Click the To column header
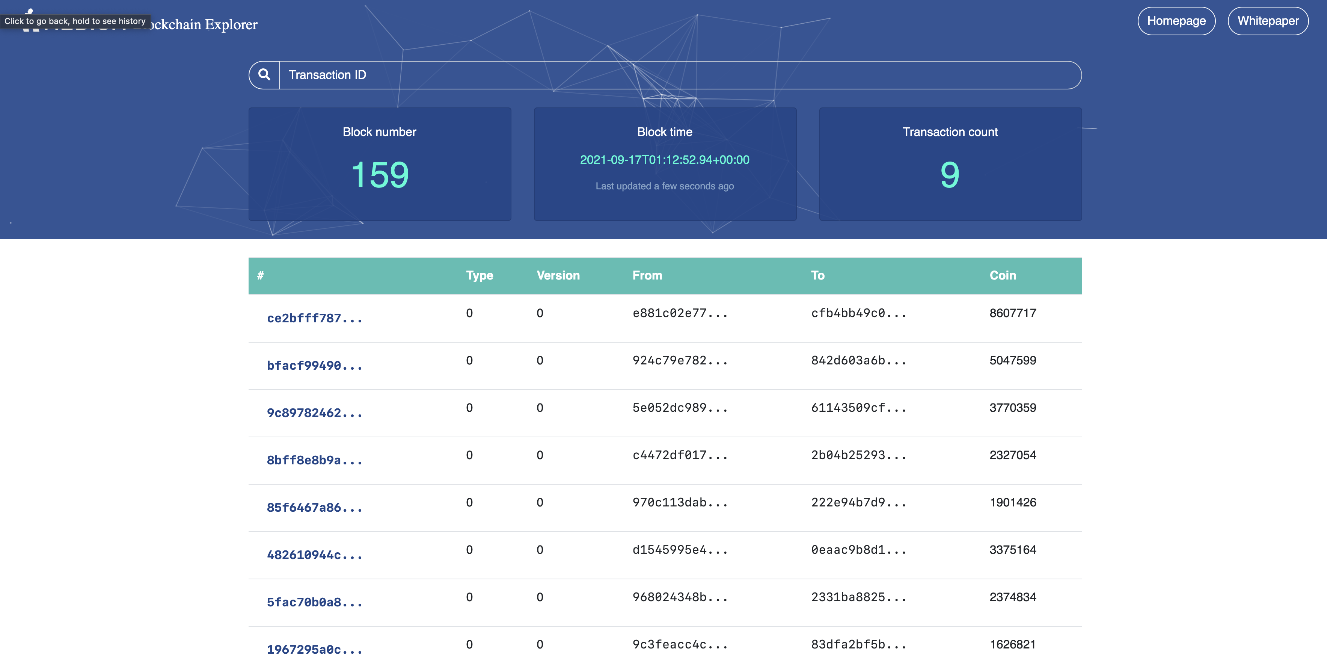The width and height of the screenshot is (1327, 668). [x=817, y=275]
